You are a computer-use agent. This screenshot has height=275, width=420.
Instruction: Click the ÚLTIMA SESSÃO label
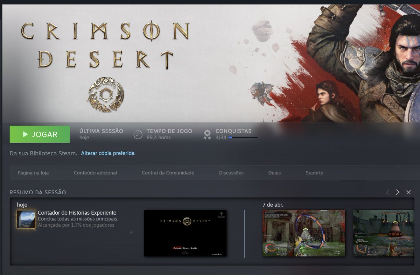click(x=101, y=131)
